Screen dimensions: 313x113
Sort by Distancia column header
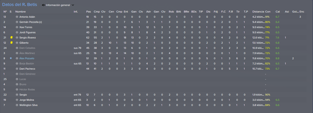tap(258, 12)
